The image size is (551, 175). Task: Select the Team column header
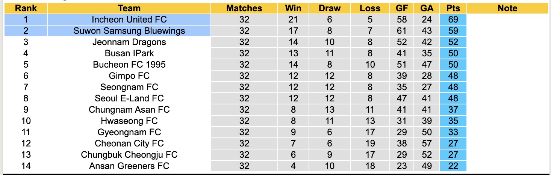coord(129,8)
